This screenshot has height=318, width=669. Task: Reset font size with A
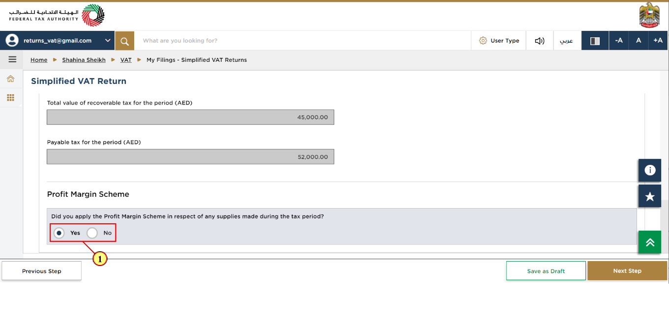pos(639,41)
